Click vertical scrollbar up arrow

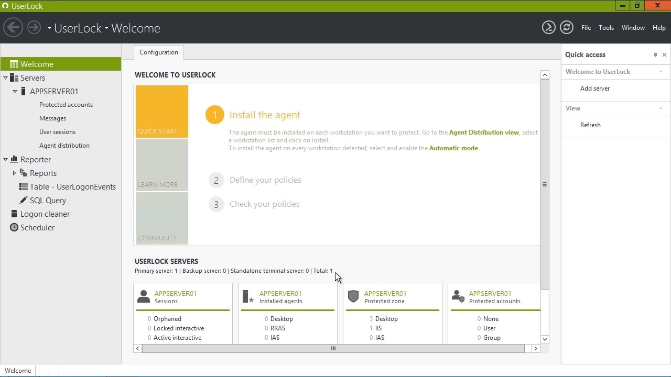(x=545, y=75)
